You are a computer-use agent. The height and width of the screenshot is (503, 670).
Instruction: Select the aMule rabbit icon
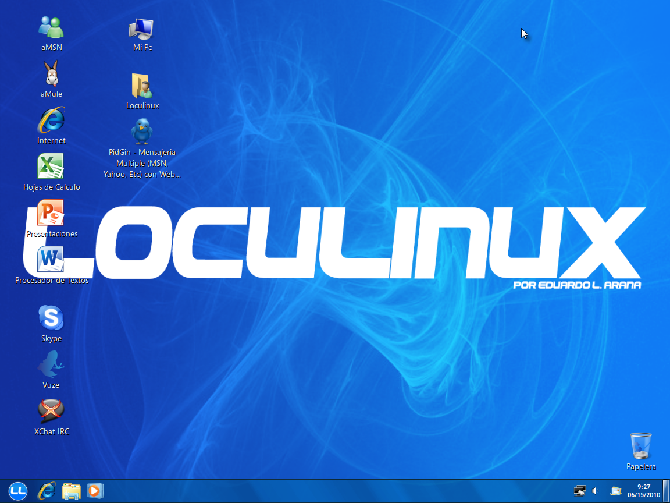[51, 74]
